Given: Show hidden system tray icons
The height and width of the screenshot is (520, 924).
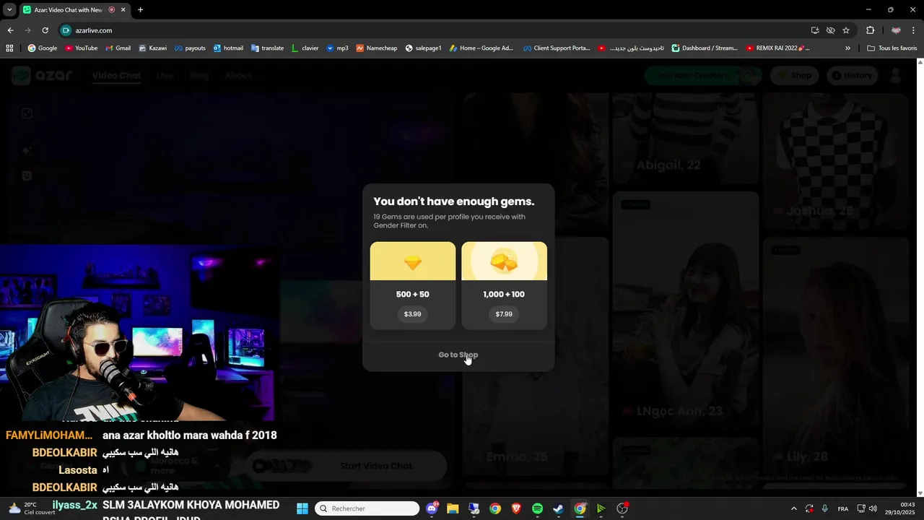Looking at the screenshot, I should [x=794, y=508].
